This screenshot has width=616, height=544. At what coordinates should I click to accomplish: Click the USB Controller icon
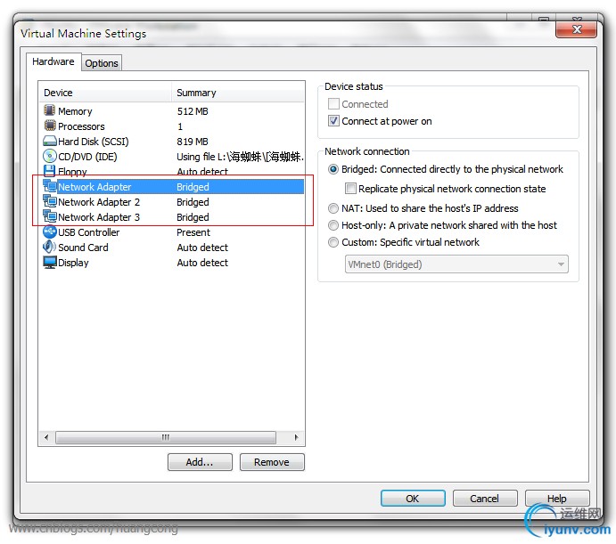tap(50, 231)
